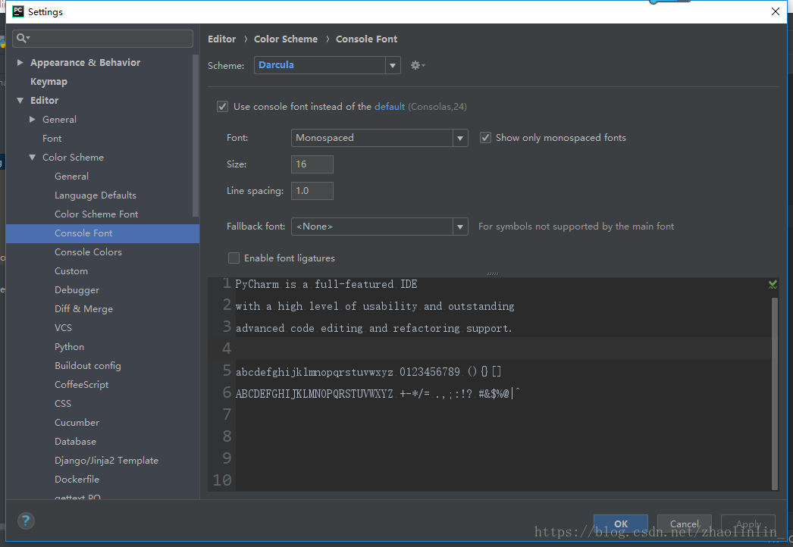Open Language Defaults page
This screenshot has width=793, height=547.
pyautogui.click(x=95, y=195)
